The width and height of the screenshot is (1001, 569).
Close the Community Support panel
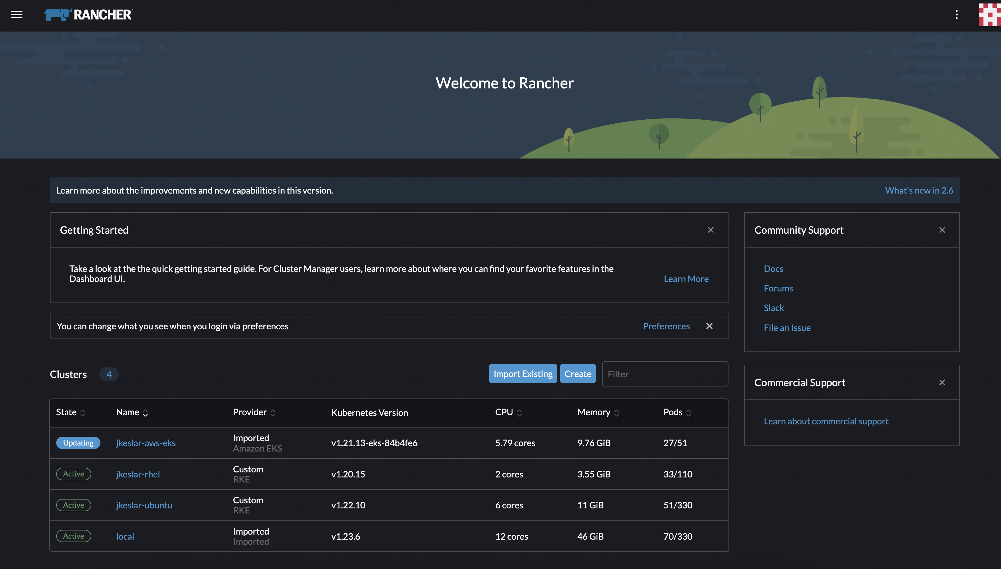[x=942, y=230]
